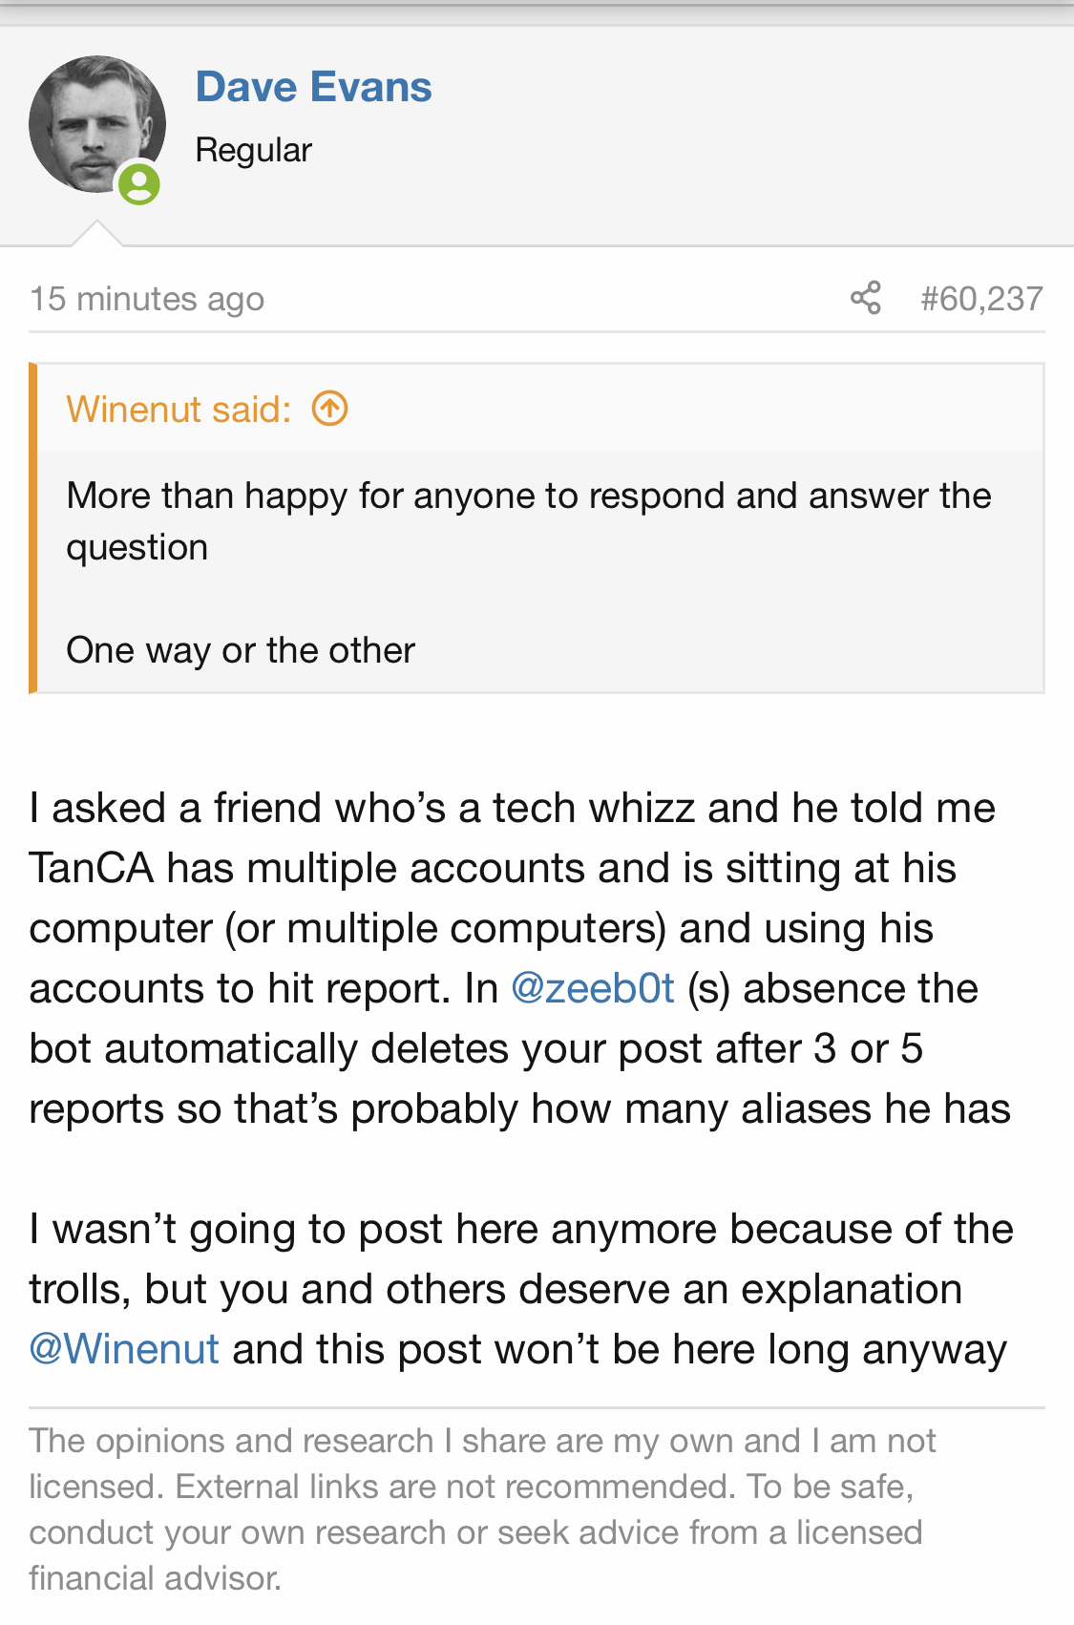Viewport: 1074px width, 1625px height.
Task: Jump to the original post via the up-arrow icon
Action: coord(329,409)
